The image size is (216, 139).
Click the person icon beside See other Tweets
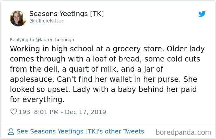[11, 132]
